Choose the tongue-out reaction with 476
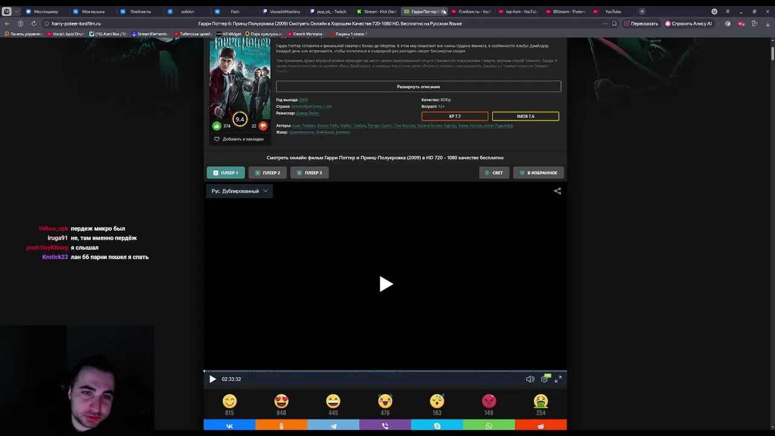Viewport: 775px width, 436px height. tap(385, 401)
